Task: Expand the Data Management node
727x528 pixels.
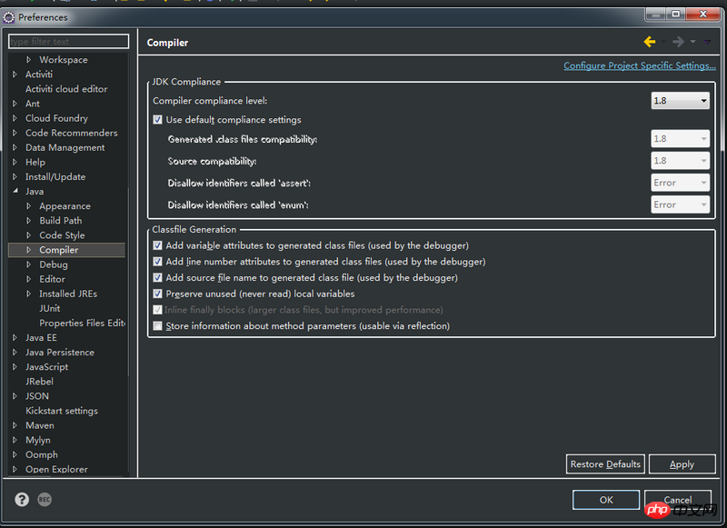Action: (x=15, y=147)
